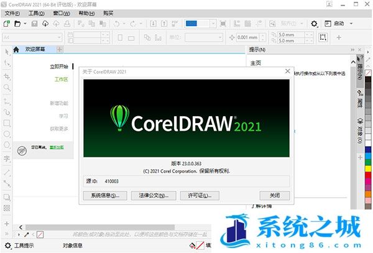
Task: Open the 帮助 menu
Action: point(86,13)
